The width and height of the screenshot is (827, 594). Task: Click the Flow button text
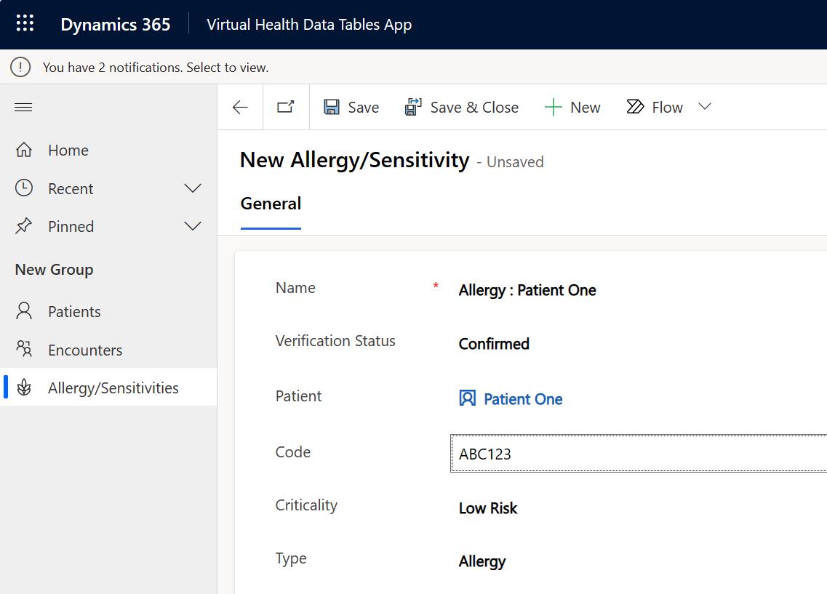pyautogui.click(x=667, y=108)
